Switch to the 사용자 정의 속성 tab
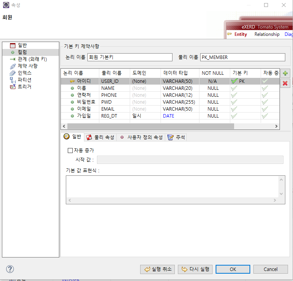The image size is (293, 281). 141,137
